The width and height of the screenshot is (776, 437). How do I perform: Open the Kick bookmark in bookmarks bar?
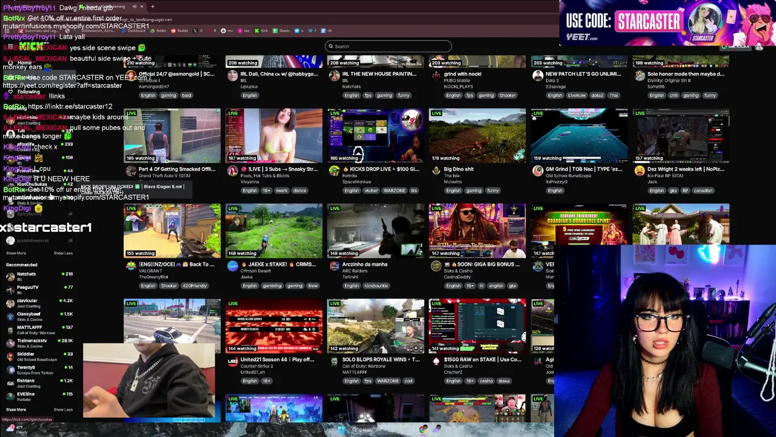pos(261,30)
